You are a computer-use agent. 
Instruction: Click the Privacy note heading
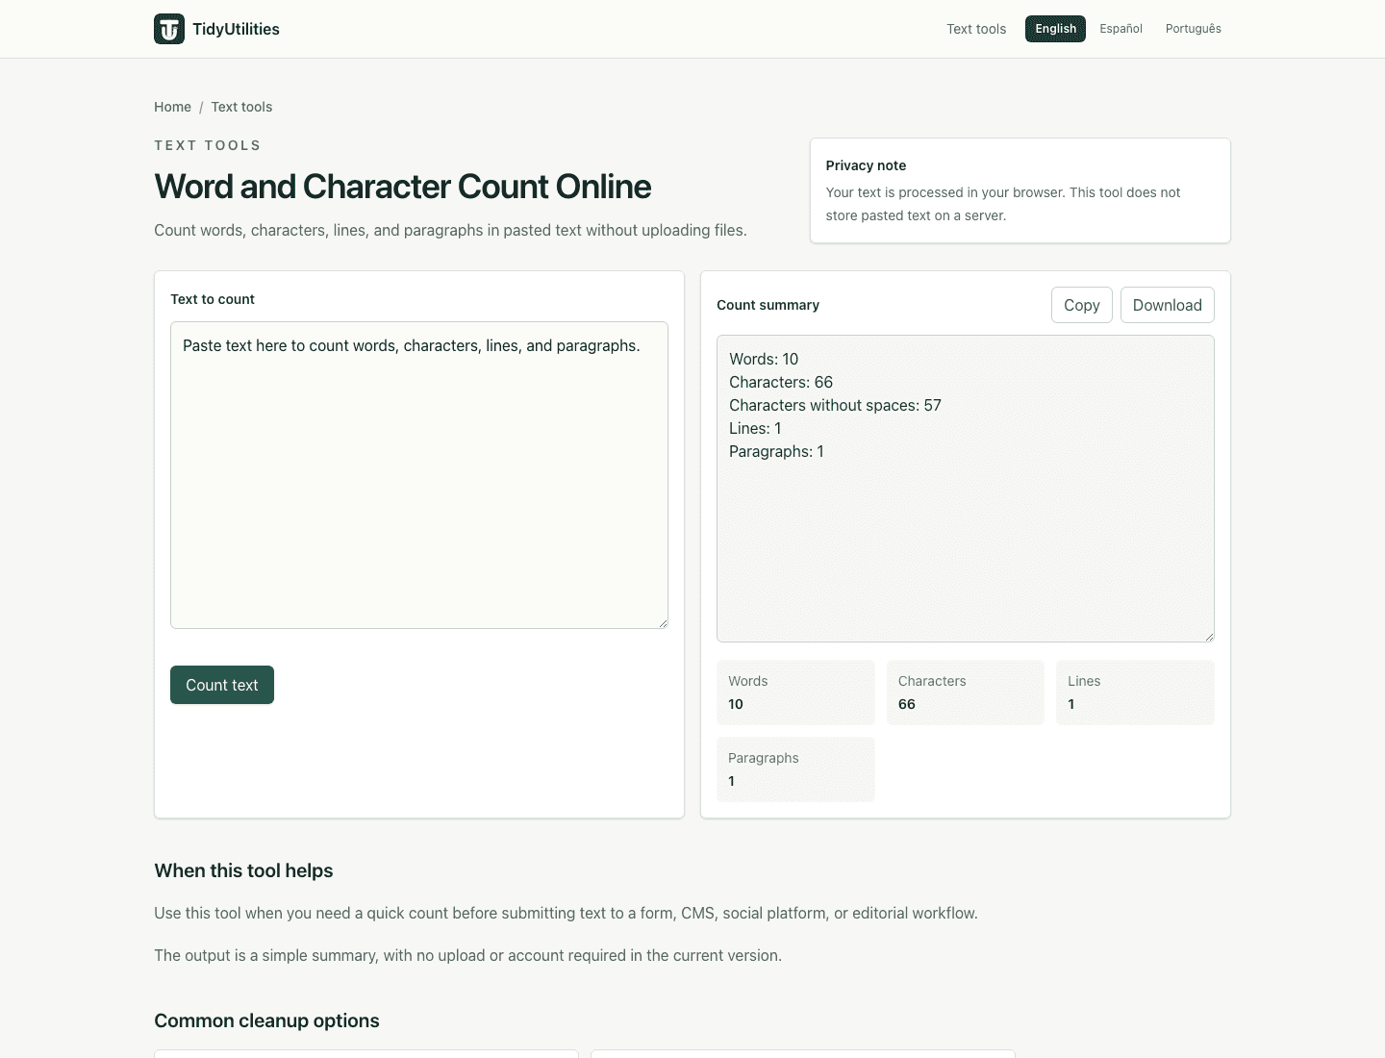(866, 165)
